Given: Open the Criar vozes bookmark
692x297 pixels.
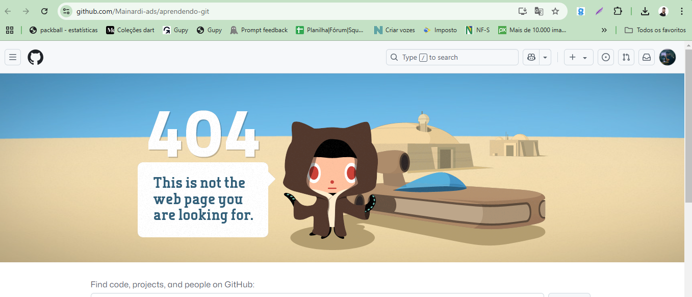Looking at the screenshot, I should click(394, 30).
